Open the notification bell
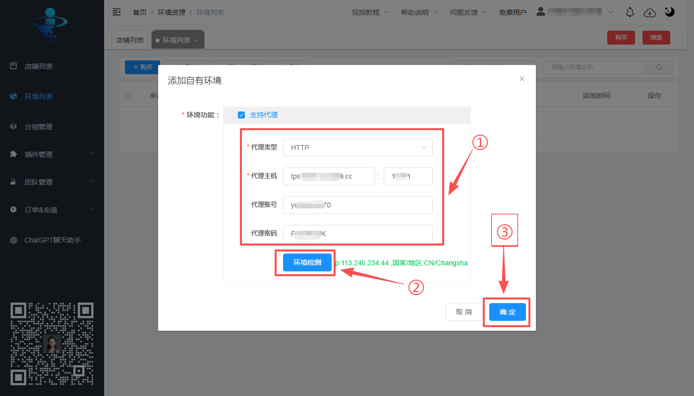 click(x=630, y=11)
